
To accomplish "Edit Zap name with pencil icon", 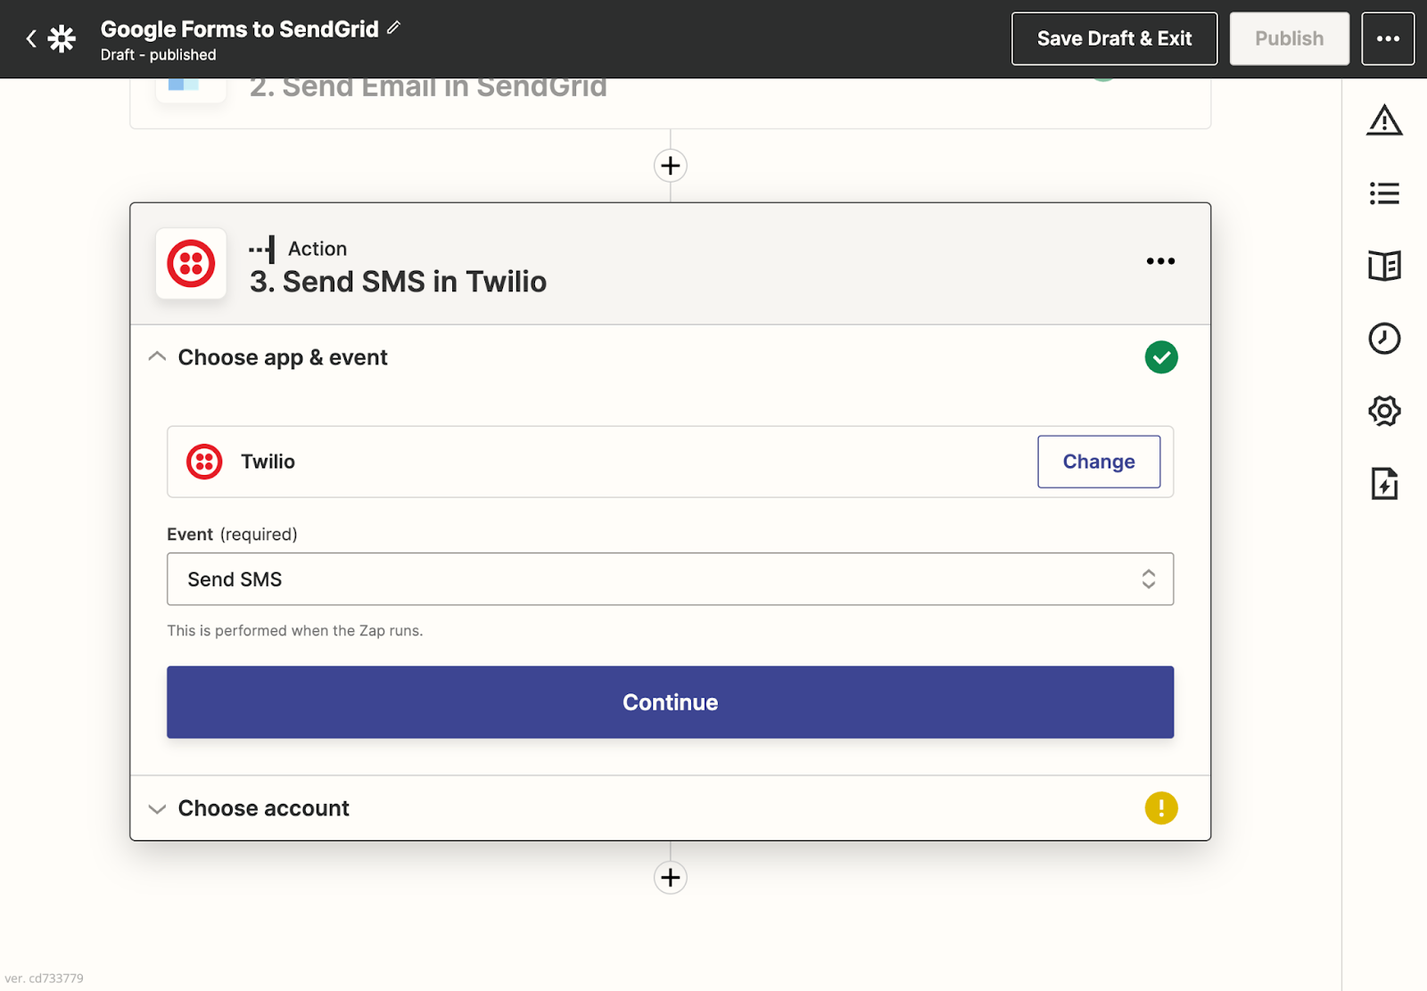I will [393, 28].
